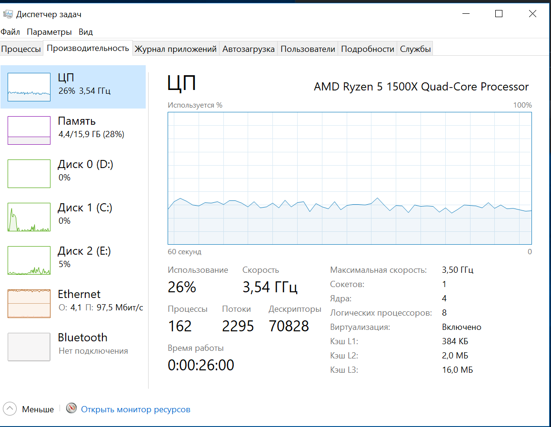This screenshot has height=427, width=551.
Task: Click the resource monitor icon
Action: pyautogui.click(x=71, y=408)
